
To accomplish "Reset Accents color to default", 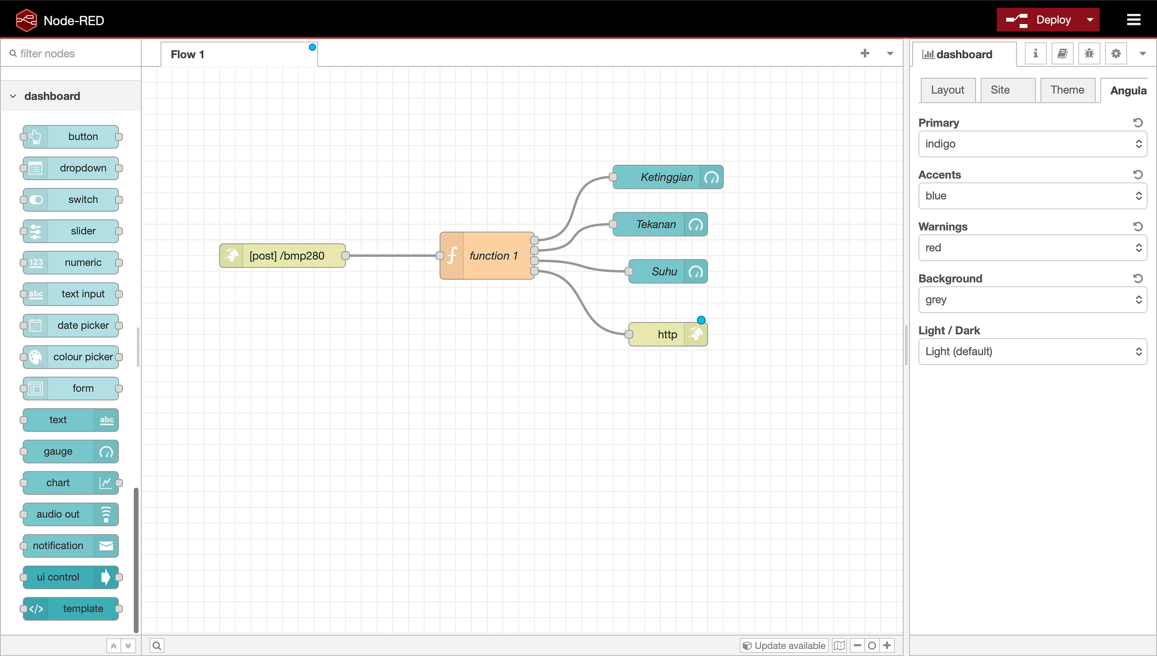I will (1137, 174).
